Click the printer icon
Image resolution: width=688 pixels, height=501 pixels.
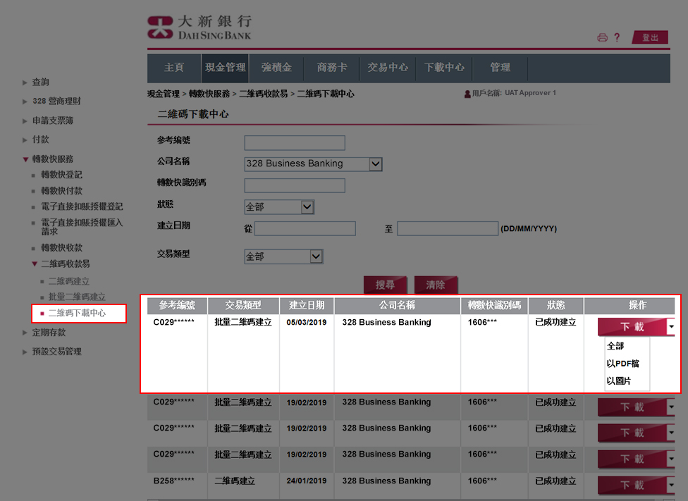(x=601, y=38)
